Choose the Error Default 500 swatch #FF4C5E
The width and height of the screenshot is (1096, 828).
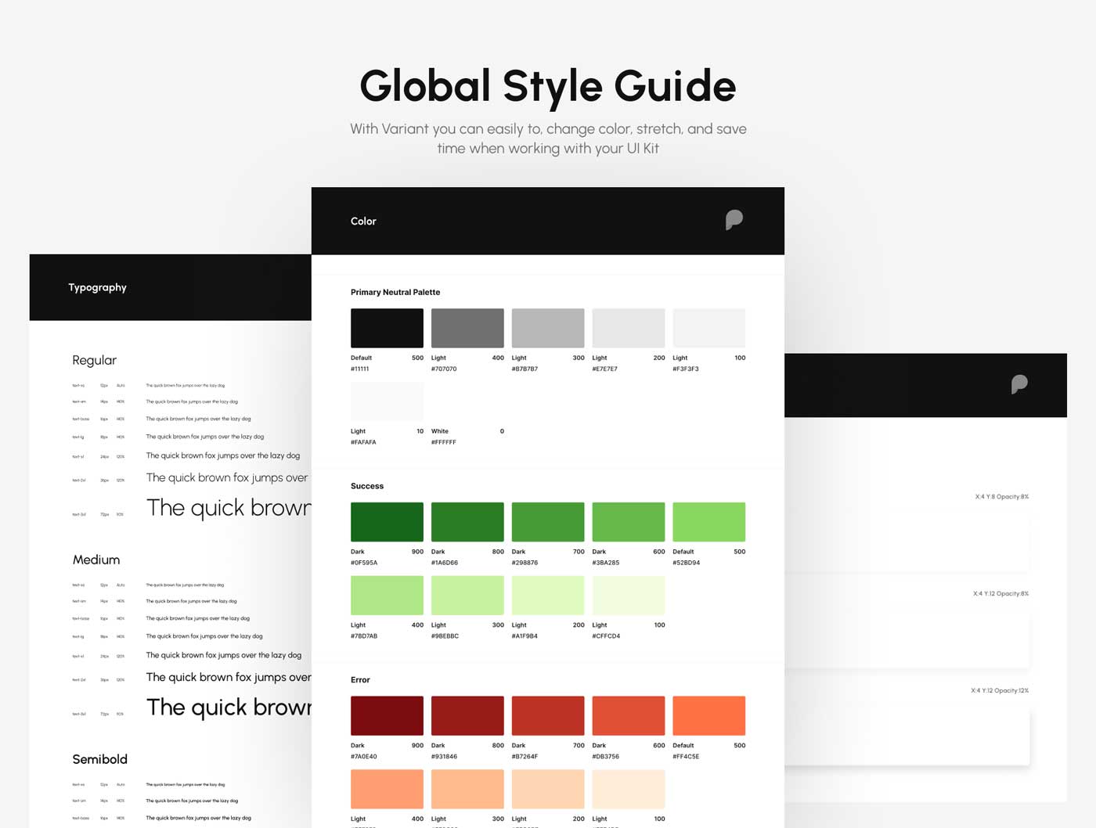[x=709, y=716]
